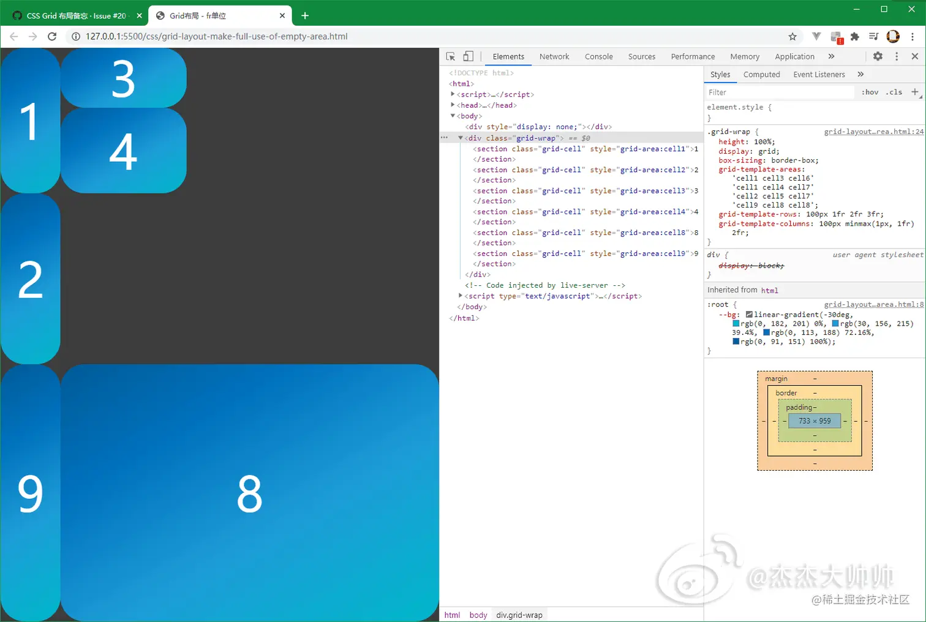The image size is (926, 622).
Task: Click the 733 × 959 content box in box model
Action: (815, 421)
